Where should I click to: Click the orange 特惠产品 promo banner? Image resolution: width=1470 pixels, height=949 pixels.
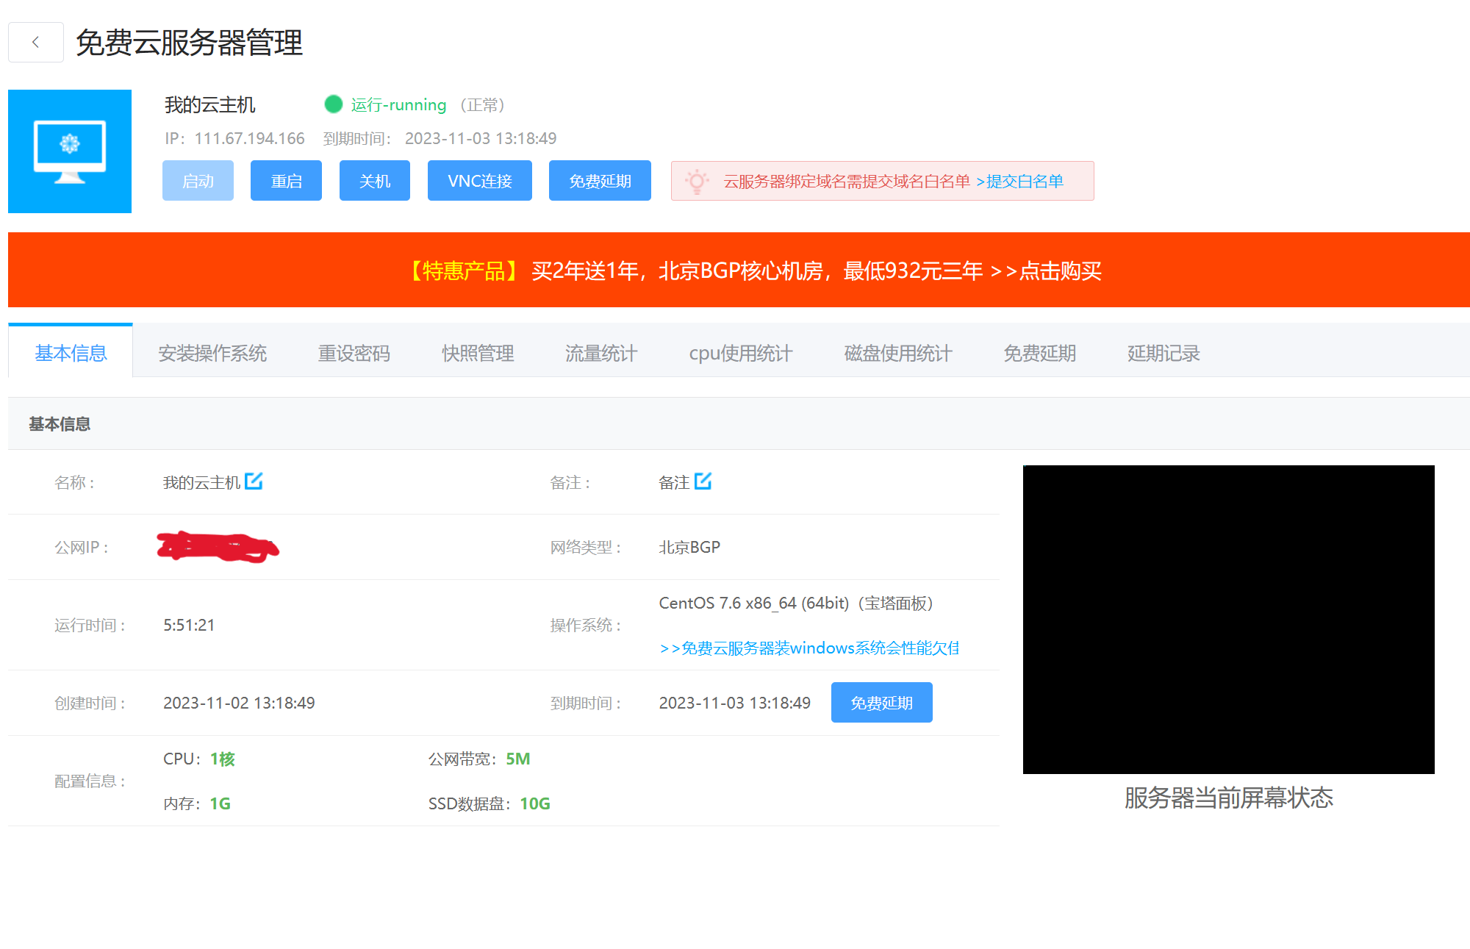pyautogui.click(x=739, y=271)
